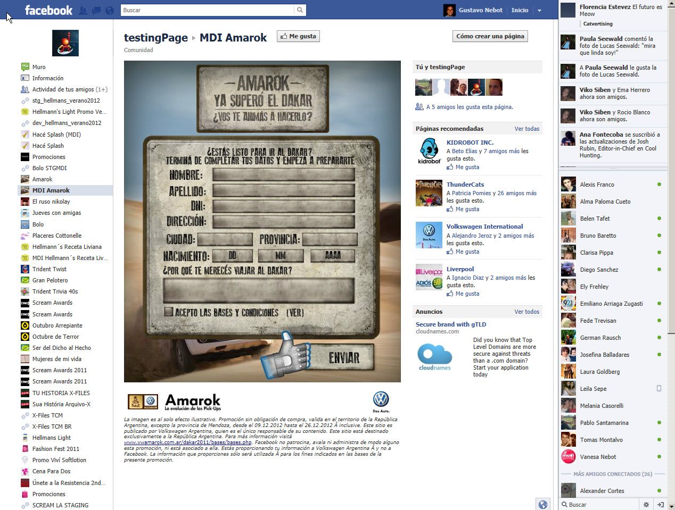The image size is (675, 510).
Task: Like the KIDROBOT INC. page with Me gusta
Action: pyautogui.click(x=467, y=167)
